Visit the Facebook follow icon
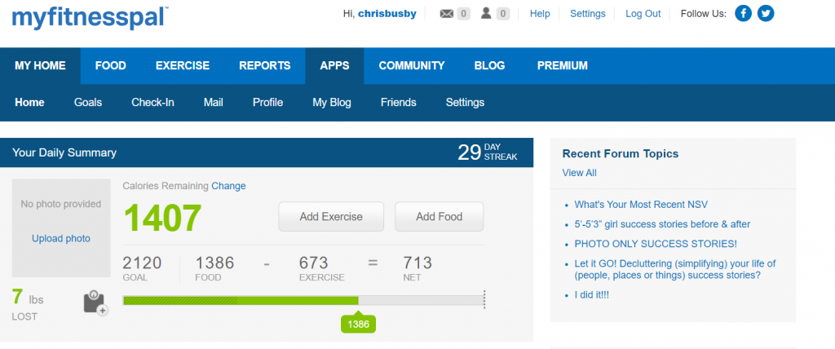 point(743,13)
